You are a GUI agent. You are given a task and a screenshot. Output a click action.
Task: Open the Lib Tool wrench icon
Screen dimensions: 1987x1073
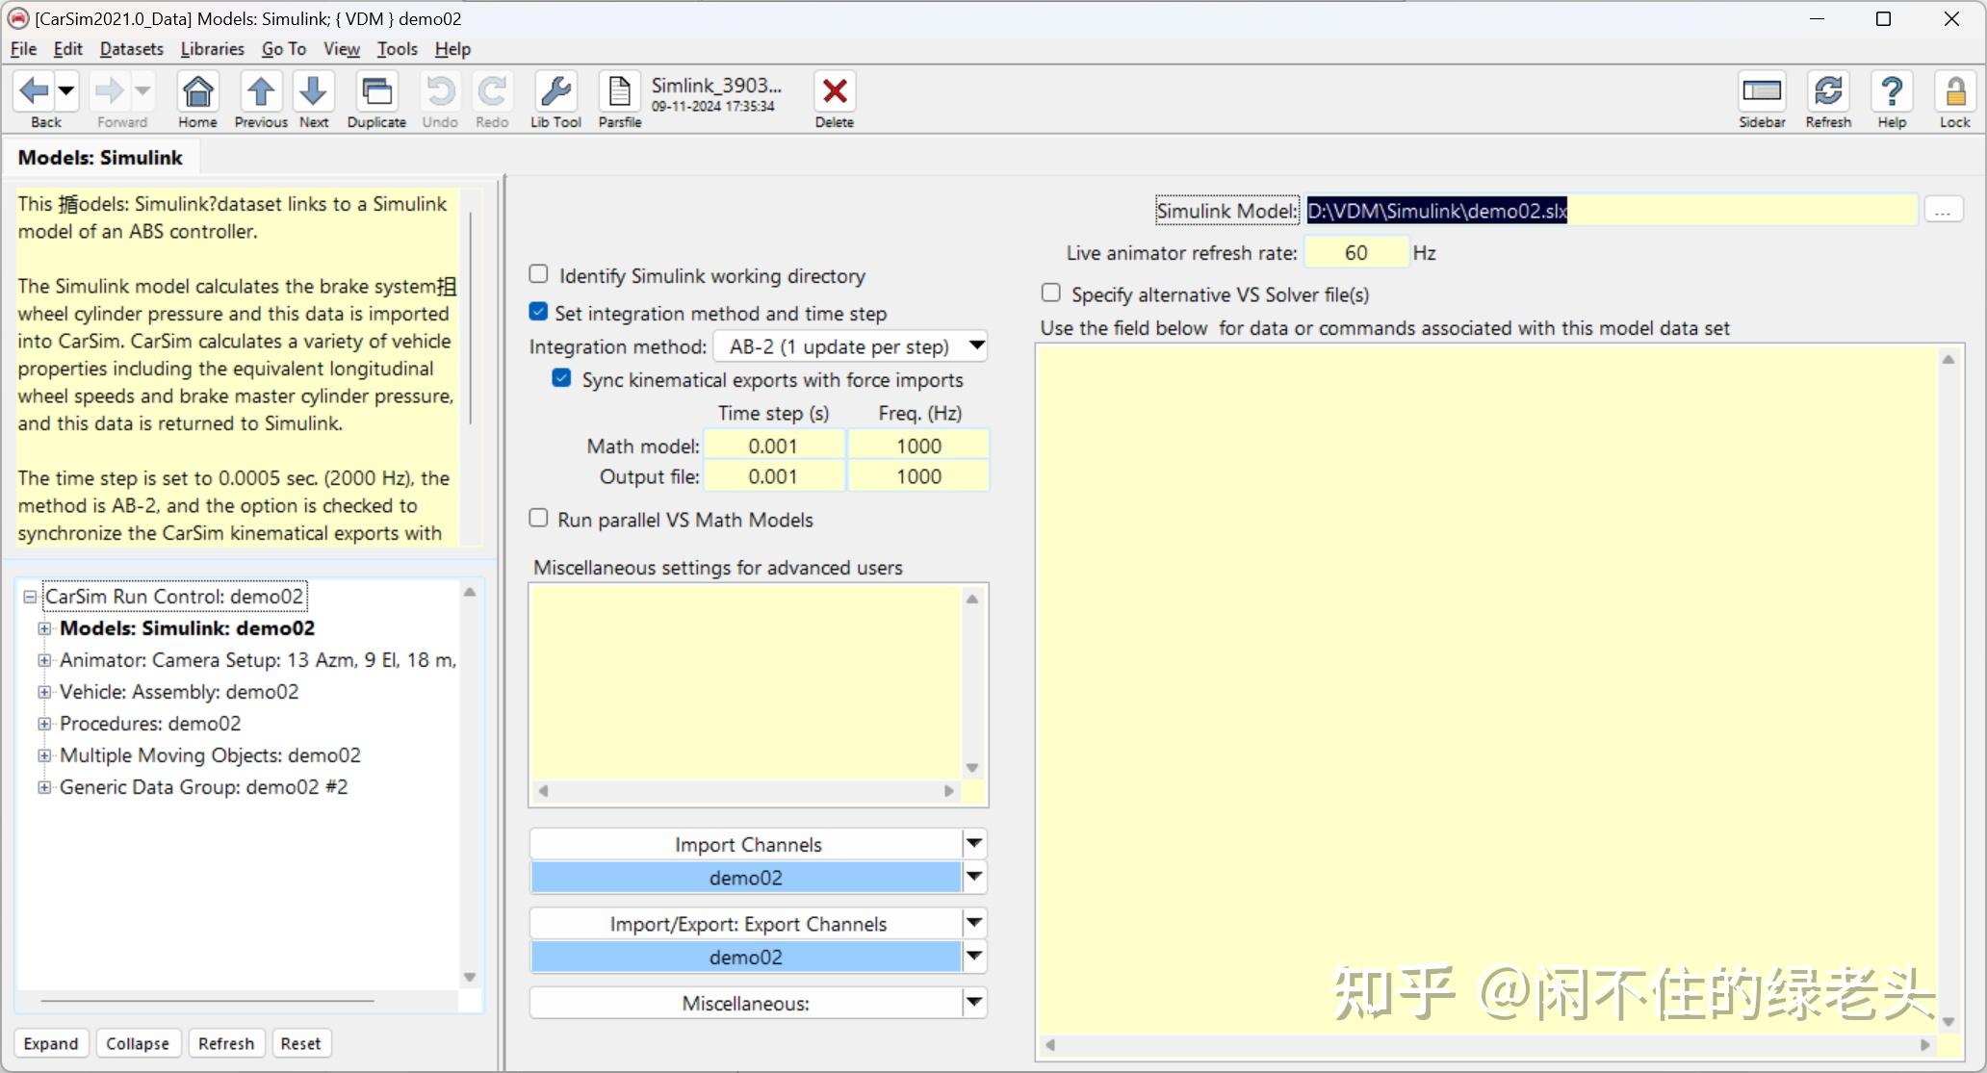coord(555,93)
